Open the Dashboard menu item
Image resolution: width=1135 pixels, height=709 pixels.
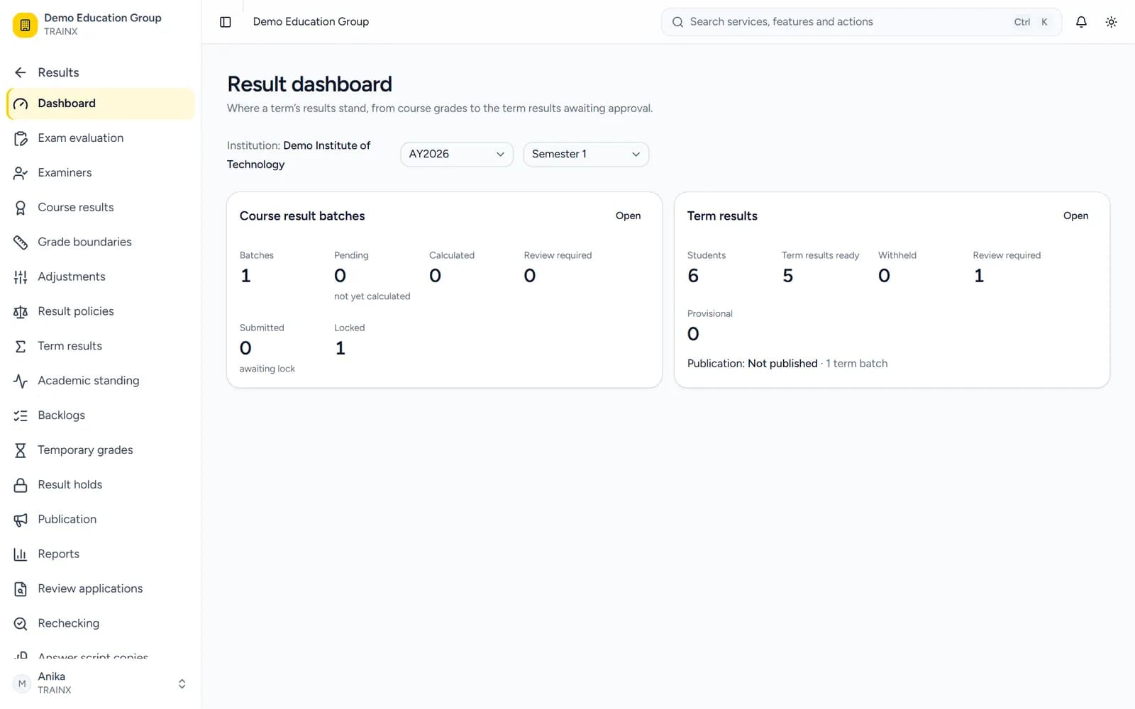pyautogui.click(x=101, y=104)
